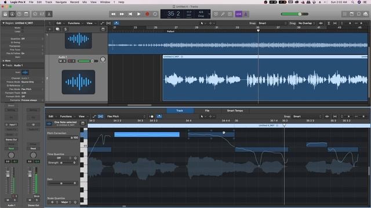This screenshot has height=208, width=371.
Task: Open the Library panel icon in control bar
Action: click(5, 14)
